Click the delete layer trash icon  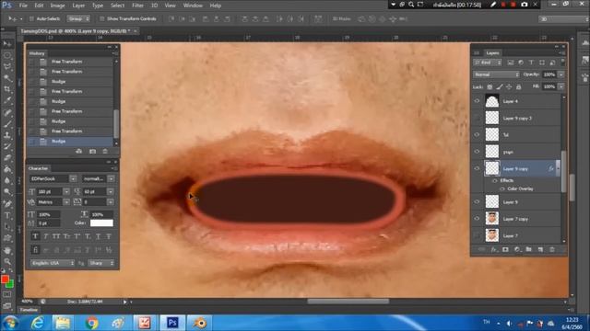552,249
